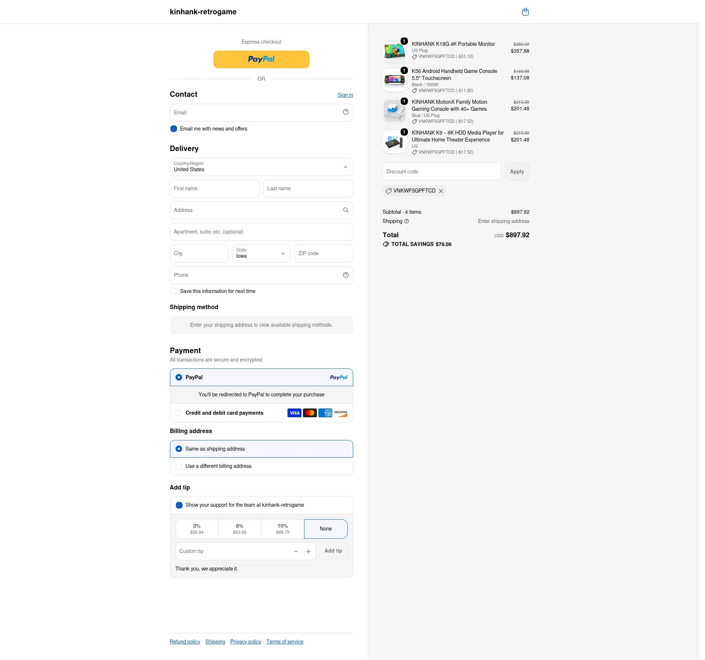Open the Refund policy link
Viewport: 705px width, 660px height.
pos(185,642)
